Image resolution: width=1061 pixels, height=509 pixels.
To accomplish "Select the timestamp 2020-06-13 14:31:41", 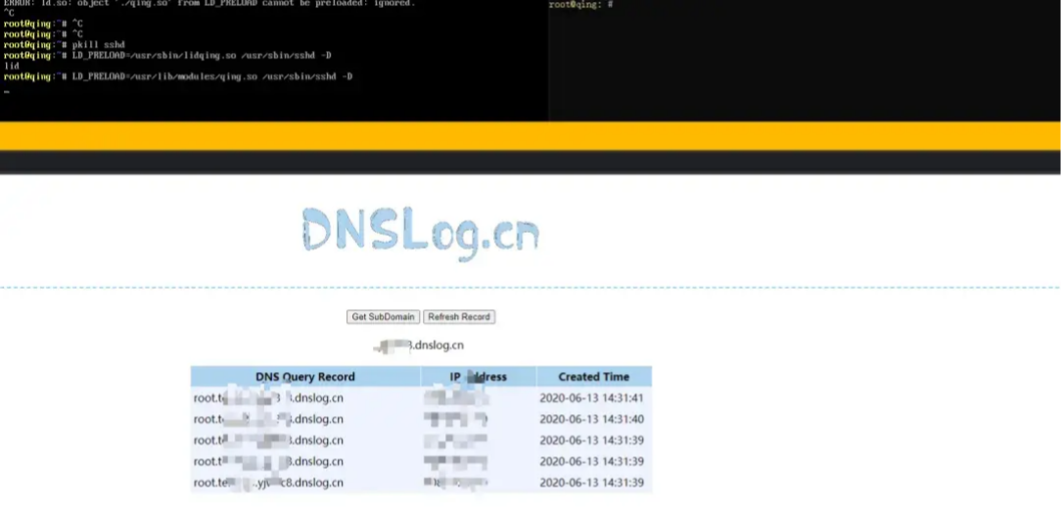I will (591, 398).
